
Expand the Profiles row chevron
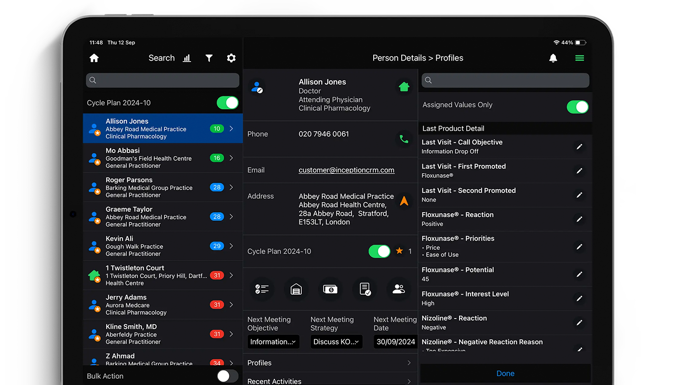tap(409, 363)
